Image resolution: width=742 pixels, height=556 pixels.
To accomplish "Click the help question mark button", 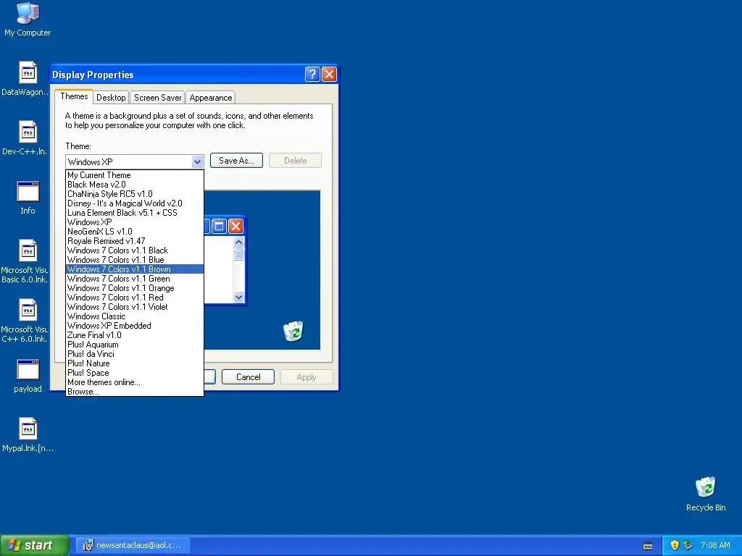I will tap(312, 75).
